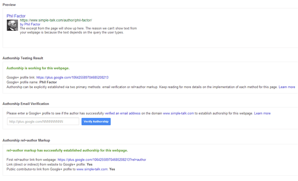298x181 pixels.
Task: Open the simple-talk.com author URL in preview
Action: 56,20
